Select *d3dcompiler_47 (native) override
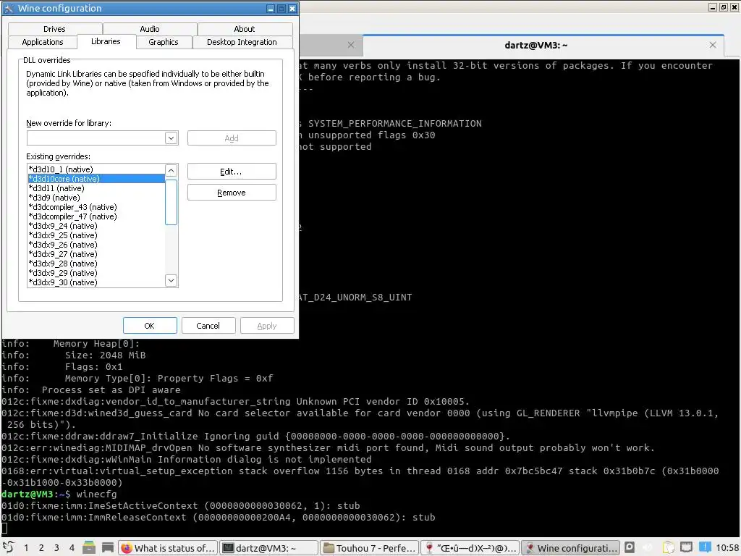This screenshot has height=556, width=741. pyautogui.click(x=96, y=216)
